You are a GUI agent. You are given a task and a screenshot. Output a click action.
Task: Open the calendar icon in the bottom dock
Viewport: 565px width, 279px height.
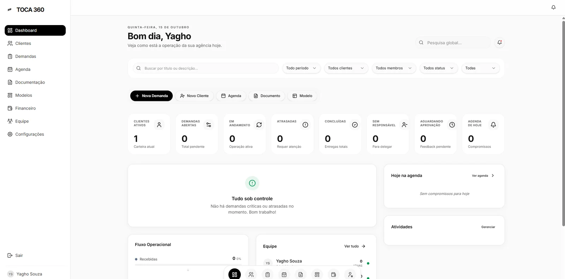pyautogui.click(x=284, y=274)
